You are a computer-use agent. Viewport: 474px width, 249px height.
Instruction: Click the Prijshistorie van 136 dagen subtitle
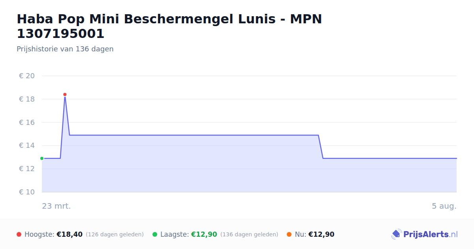(x=65, y=49)
